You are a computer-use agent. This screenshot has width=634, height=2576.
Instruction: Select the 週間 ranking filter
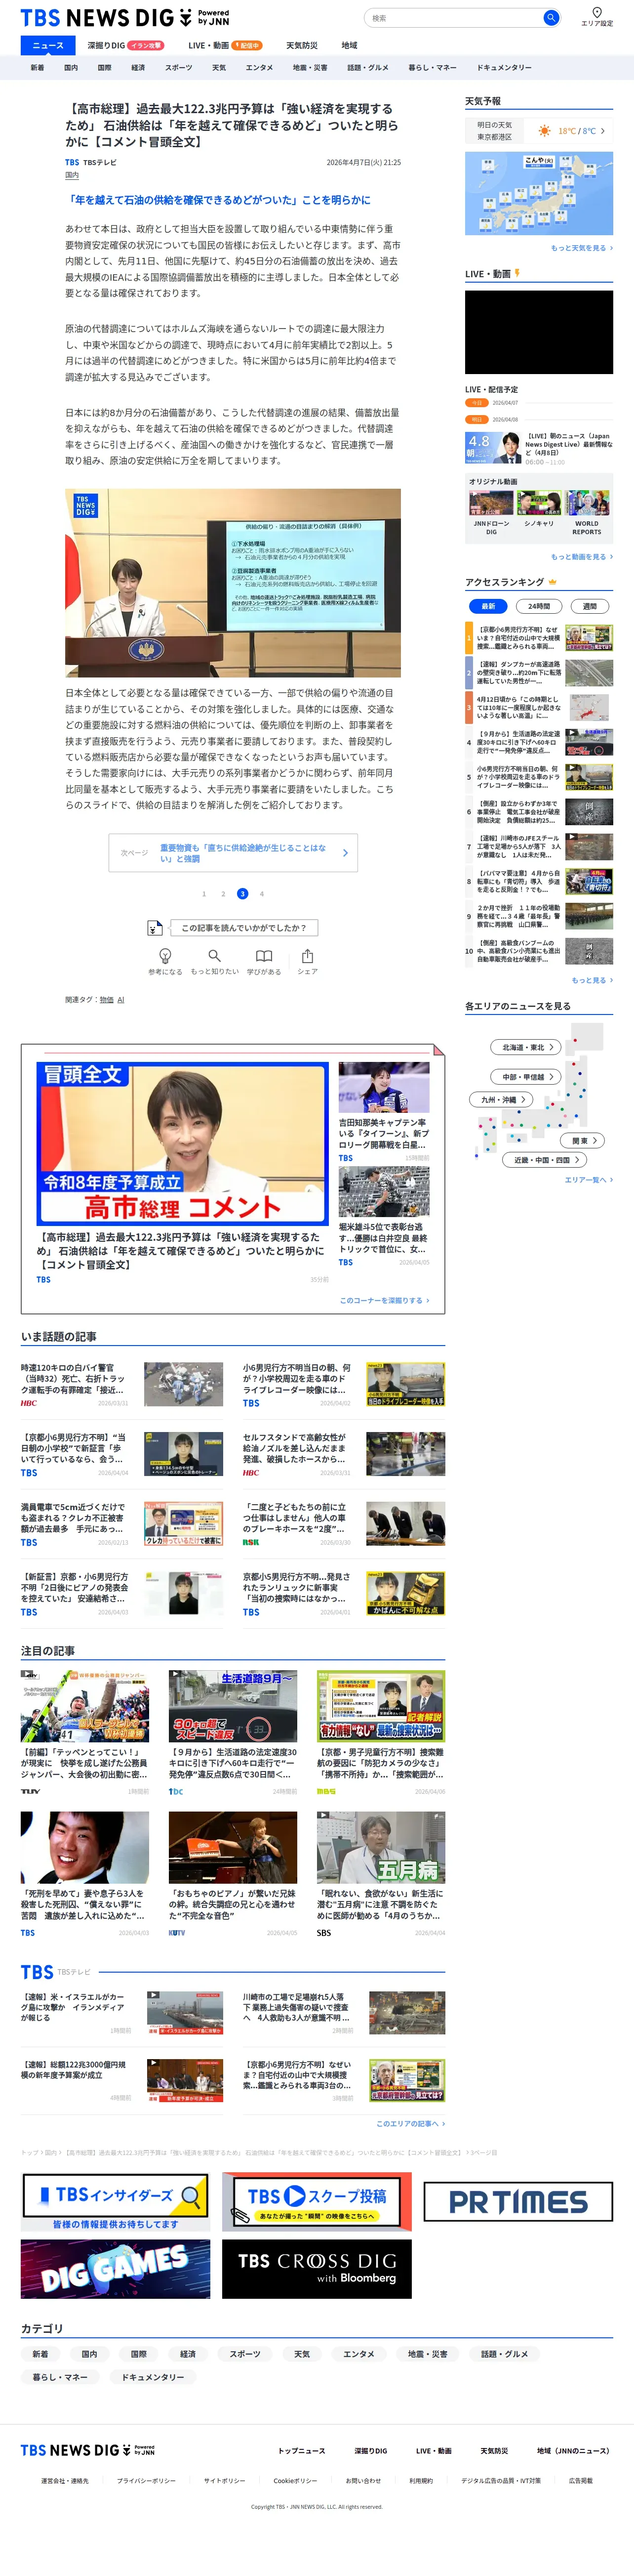point(590,606)
